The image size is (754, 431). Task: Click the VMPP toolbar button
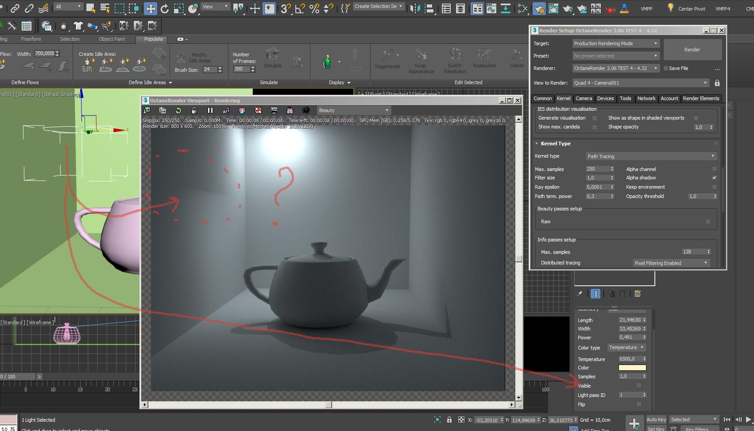point(646,8)
